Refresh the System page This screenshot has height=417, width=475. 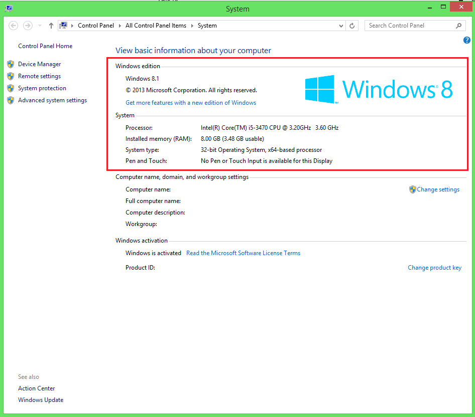tap(352, 26)
